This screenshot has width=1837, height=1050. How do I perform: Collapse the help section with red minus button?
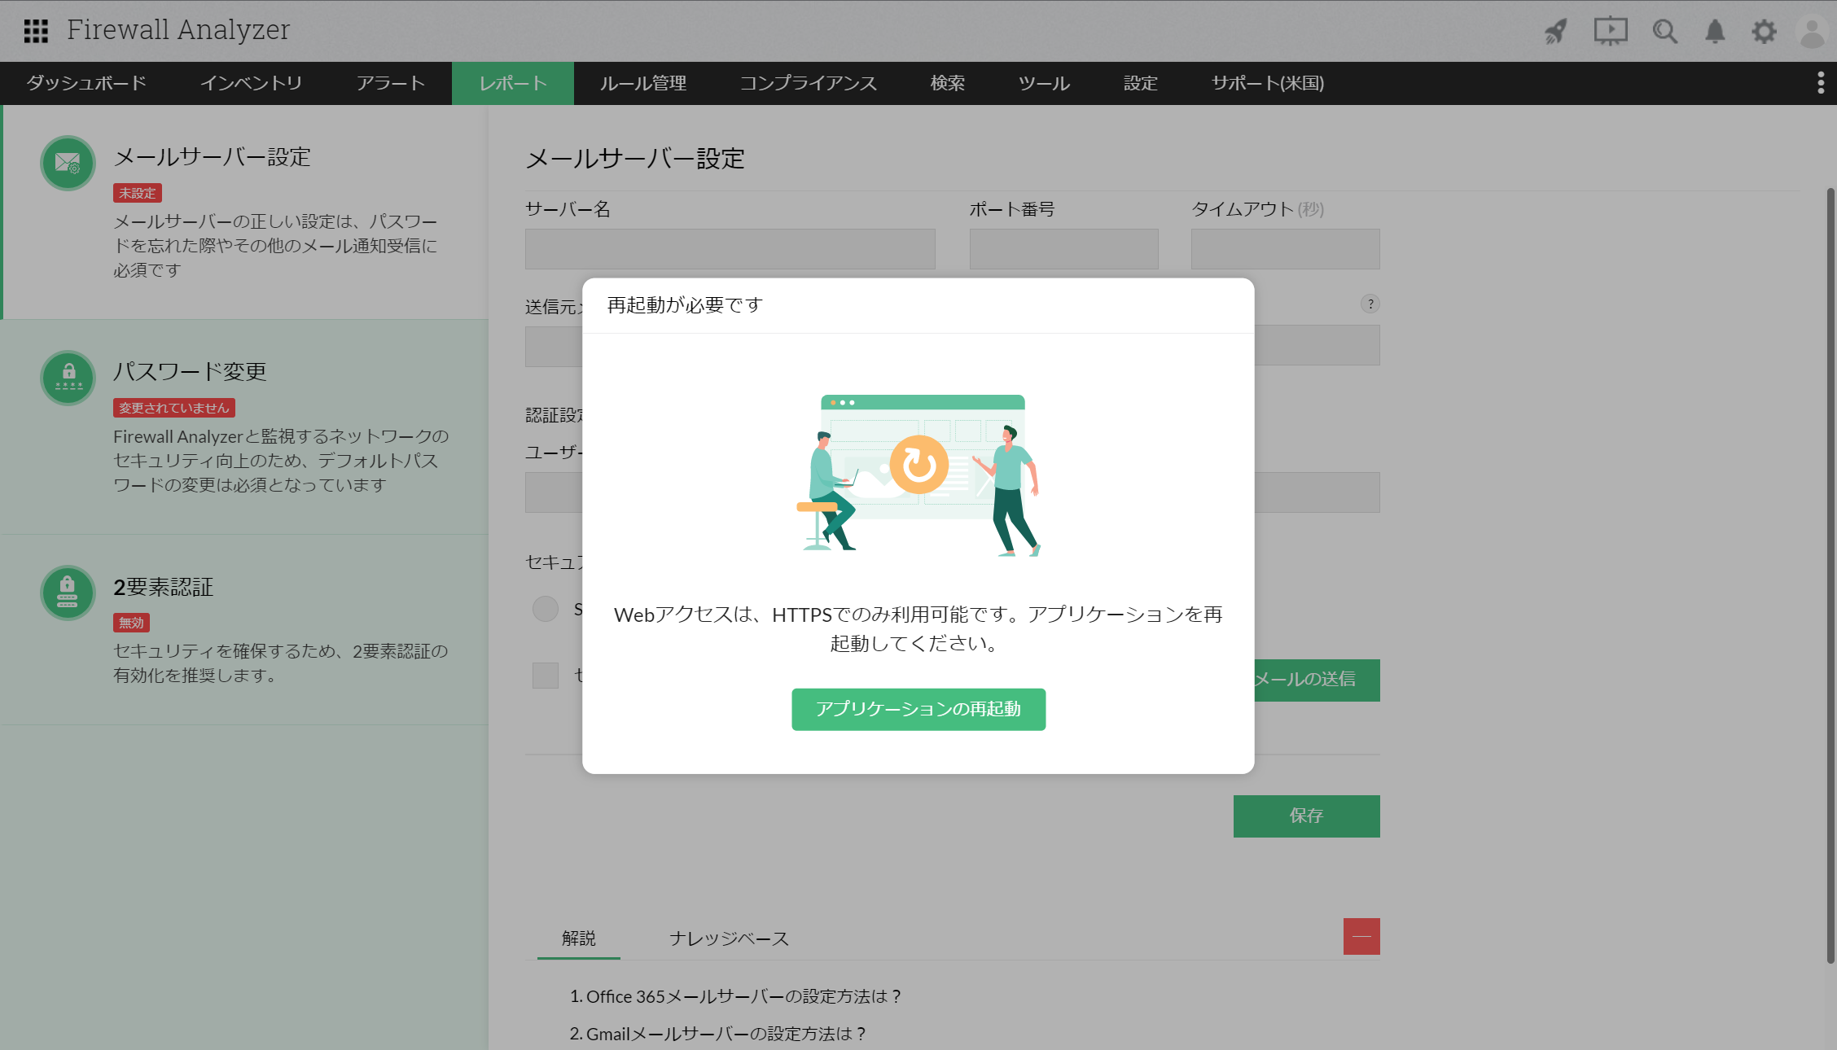1361,936
